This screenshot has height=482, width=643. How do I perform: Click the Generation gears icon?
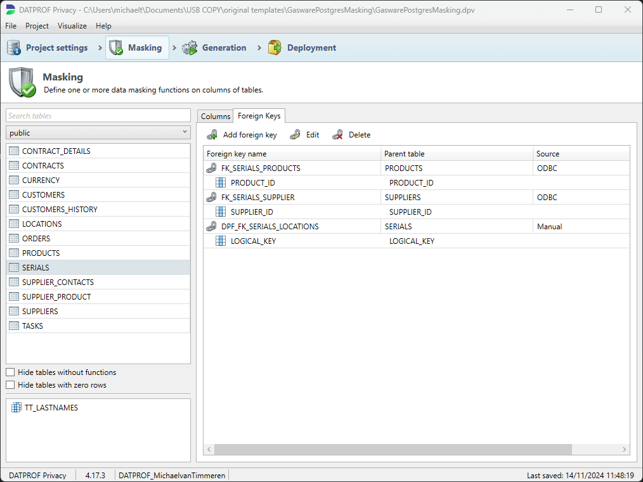pos(190,48)
